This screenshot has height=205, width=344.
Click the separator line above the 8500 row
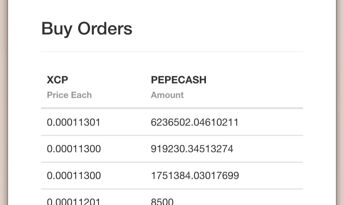coord(172,189)
